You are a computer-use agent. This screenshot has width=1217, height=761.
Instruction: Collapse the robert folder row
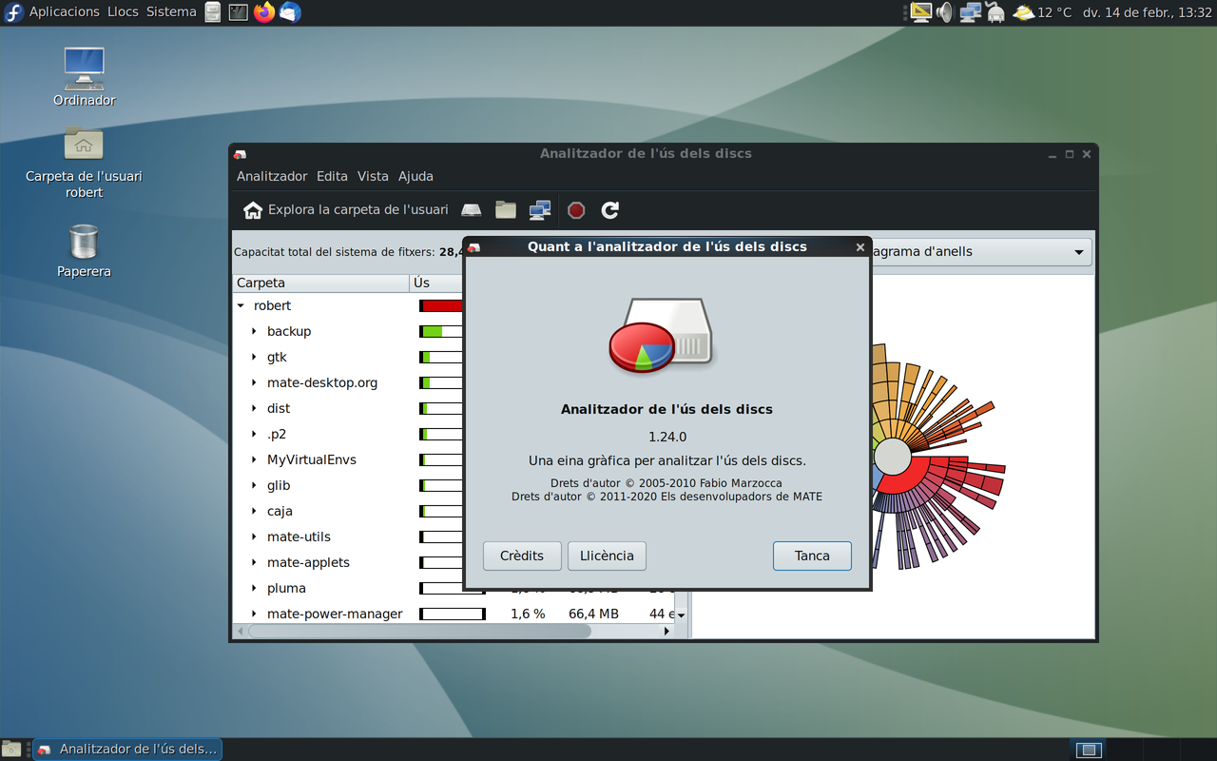tap(241, 306)
